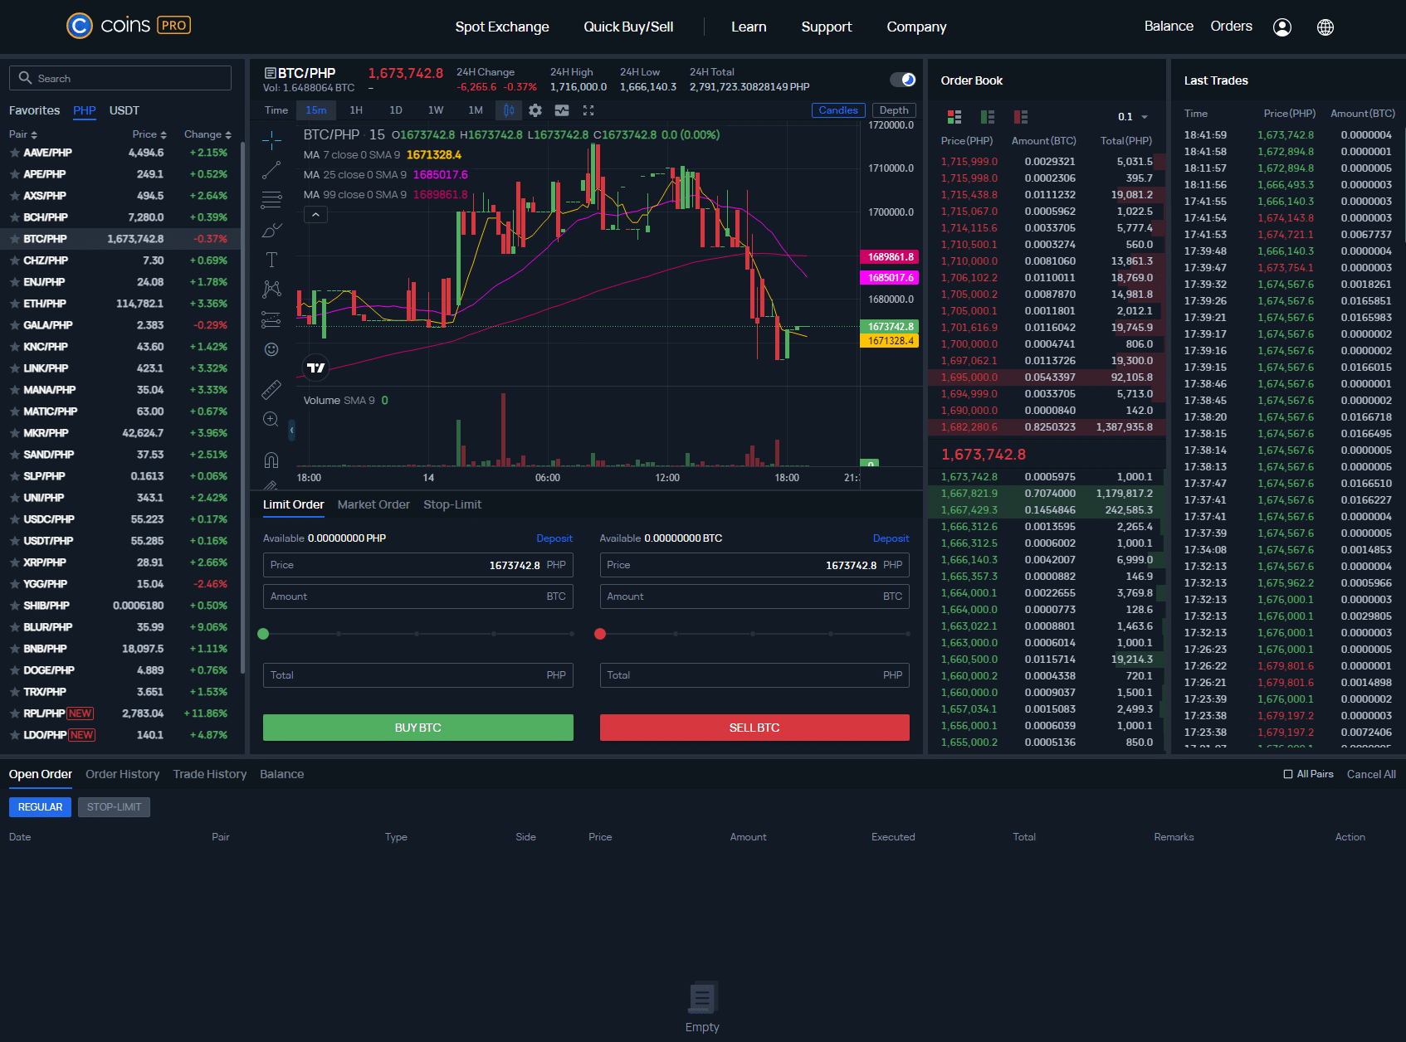Open the Trade History tab
This screenshot has height=1042, width=1406.
[210, 774]
